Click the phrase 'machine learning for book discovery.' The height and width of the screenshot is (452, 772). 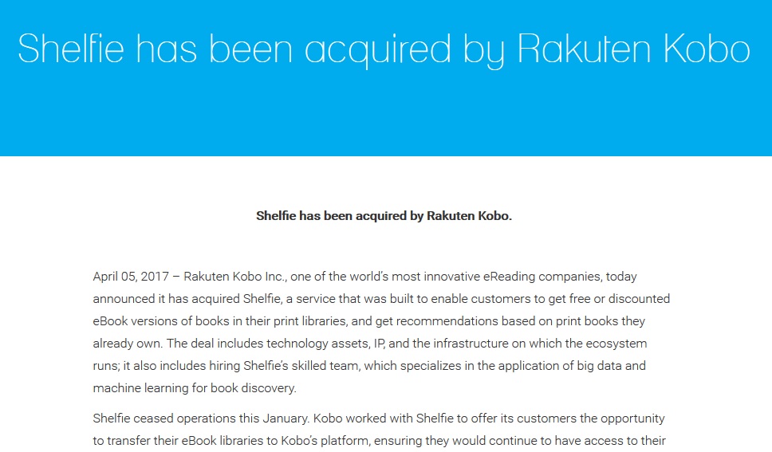[x=195, y=388]
